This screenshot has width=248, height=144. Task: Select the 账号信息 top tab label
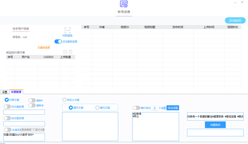pyautogui.click(x=124, y=12)
